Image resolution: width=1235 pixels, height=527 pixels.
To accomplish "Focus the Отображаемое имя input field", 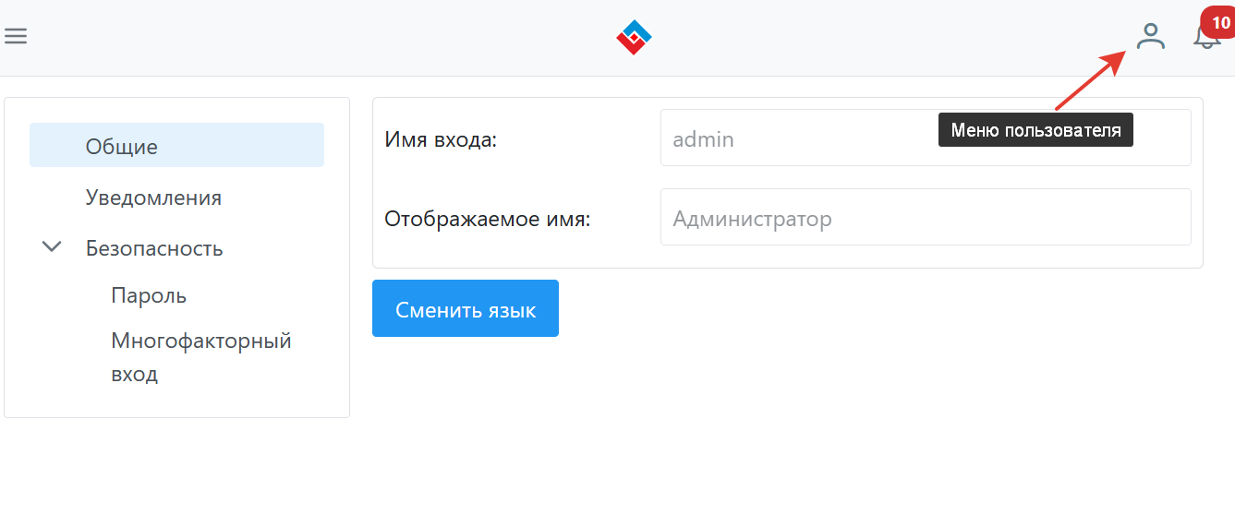I will [x=925, y=219].
